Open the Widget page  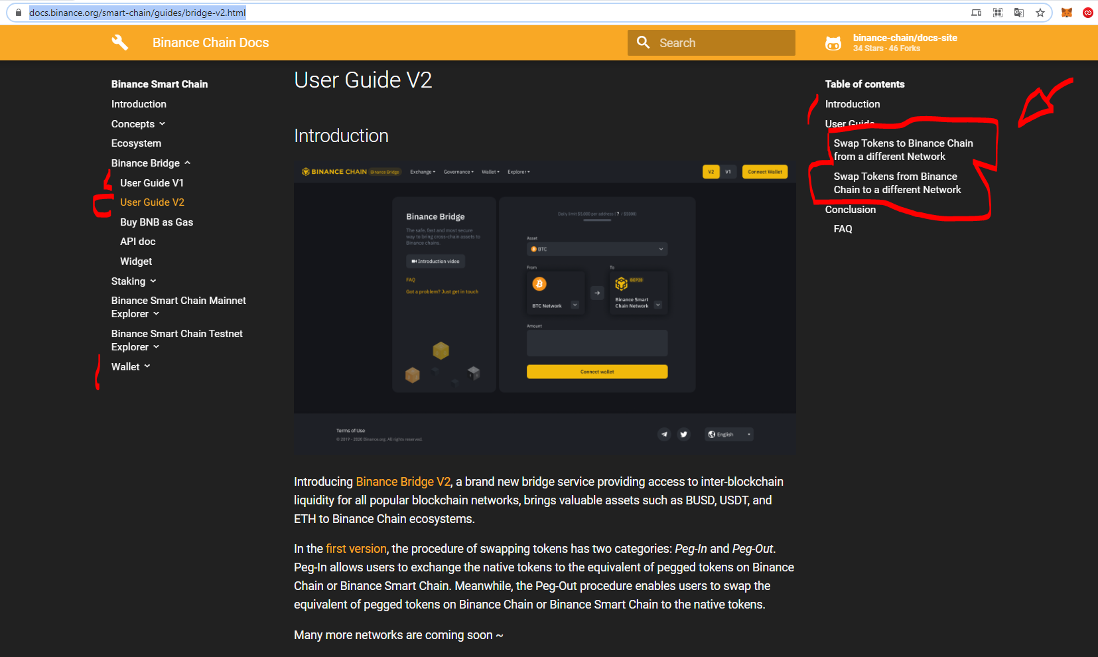136,261
